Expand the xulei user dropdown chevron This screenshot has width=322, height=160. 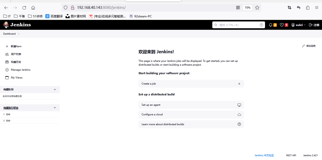304,25
